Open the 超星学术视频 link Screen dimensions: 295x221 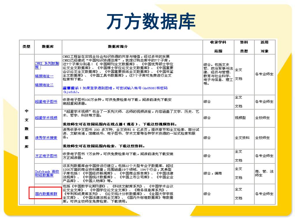click(46, 118)
